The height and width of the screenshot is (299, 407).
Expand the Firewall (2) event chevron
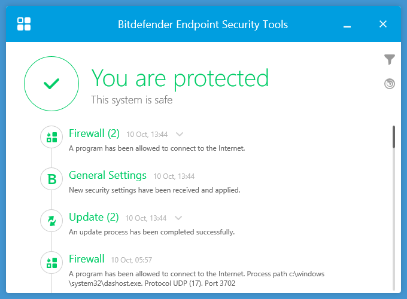(x=179, y=135)
